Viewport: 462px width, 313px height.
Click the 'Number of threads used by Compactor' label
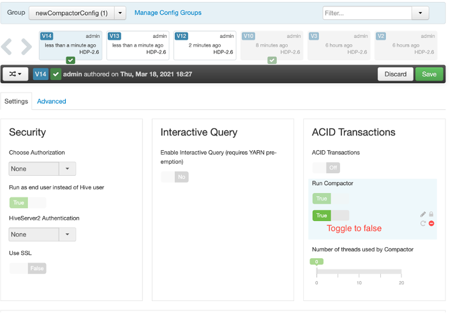click(x=362, y=250)
